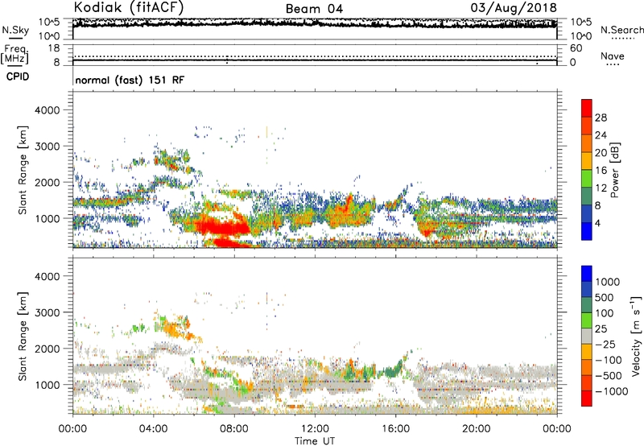Click the "25" label on the Velocity colorbar
644x446 pixels.
(x=601, y=329)
